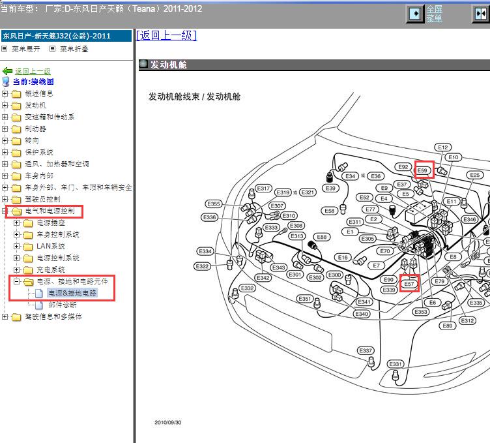490x443 pixels.
Task: Click the 驾驶信息和多媒体 folder icon
Action: pyautogui.click(x=16, y=317)
